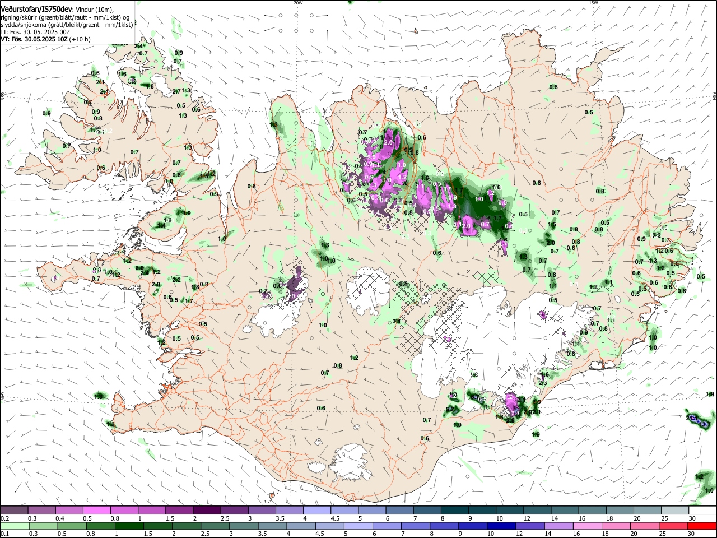
Task: Click the rain scale swatch between 0.1 and 0.3
Action: pyautogui.click(x=14, y=526)
